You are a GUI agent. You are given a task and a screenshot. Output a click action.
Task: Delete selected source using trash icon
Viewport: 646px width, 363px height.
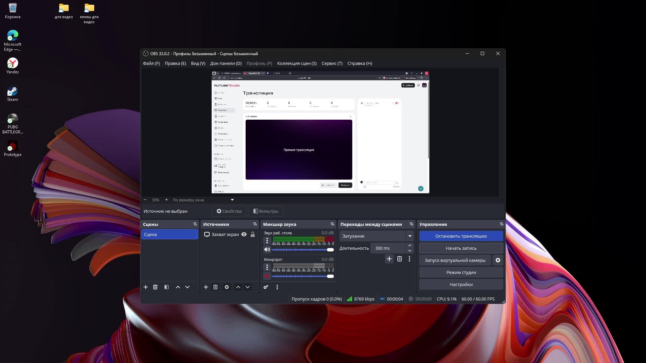216,287
